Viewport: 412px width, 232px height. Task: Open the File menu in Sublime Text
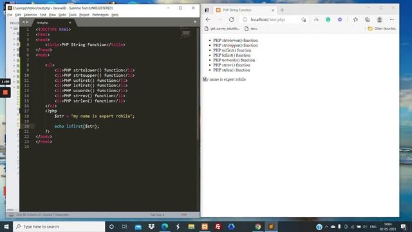[10, 15]
